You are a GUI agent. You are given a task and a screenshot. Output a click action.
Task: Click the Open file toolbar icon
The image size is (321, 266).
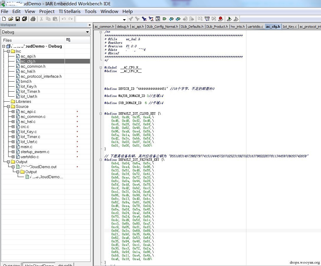(11, 19)
